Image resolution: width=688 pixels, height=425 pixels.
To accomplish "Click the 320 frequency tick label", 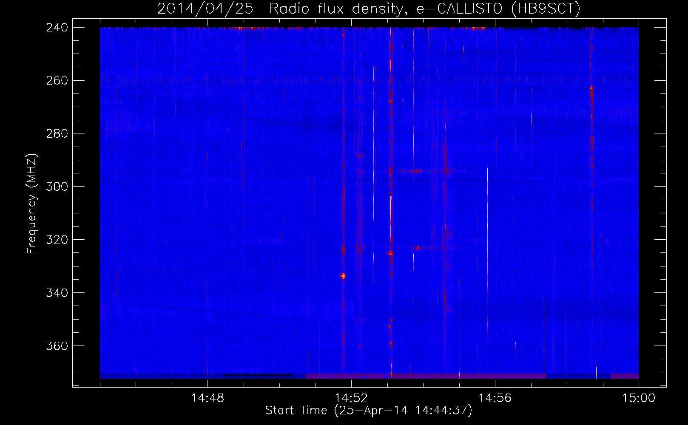I will [57, 240].
